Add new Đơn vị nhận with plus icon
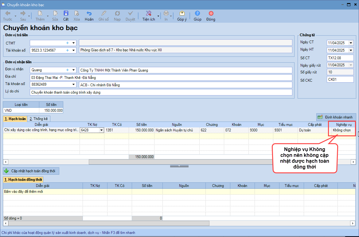This screenshot has width=359, height=237. [x=68, y=70]
